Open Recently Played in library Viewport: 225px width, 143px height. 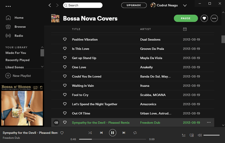point(17,60)
